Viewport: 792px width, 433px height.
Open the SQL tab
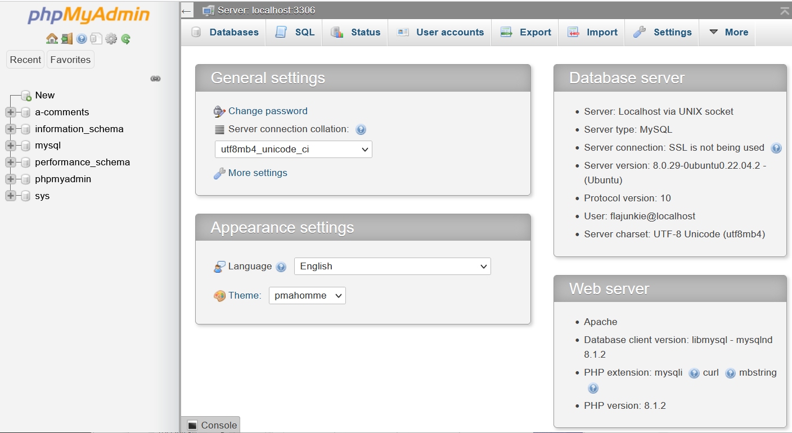tap(295, 32)
